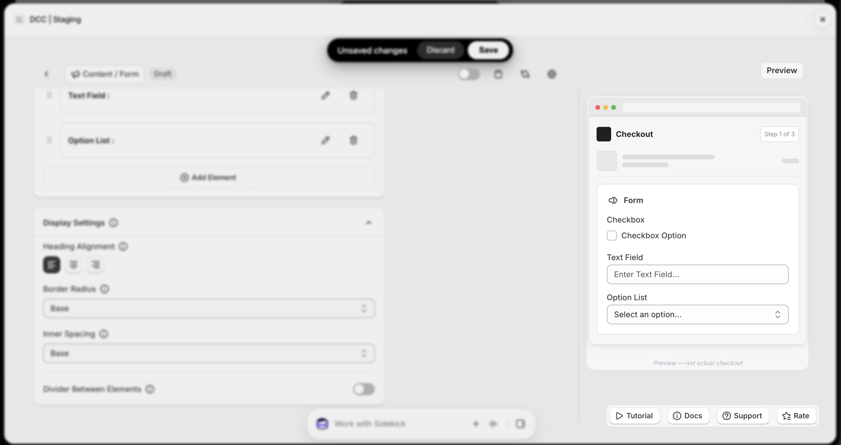Click the Enter Text Field input in preview
Screen dimensions: 841x445
pyautogui.click(x=697, y=274)
